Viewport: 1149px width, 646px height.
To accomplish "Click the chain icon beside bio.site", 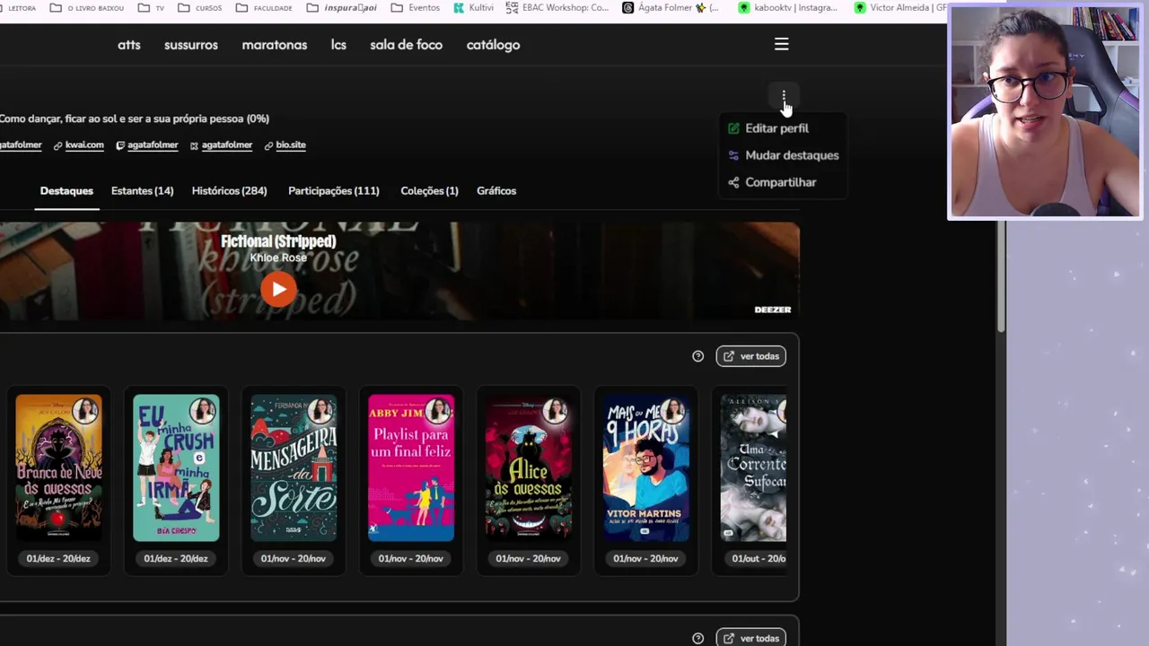I will [x=268, y=145].
